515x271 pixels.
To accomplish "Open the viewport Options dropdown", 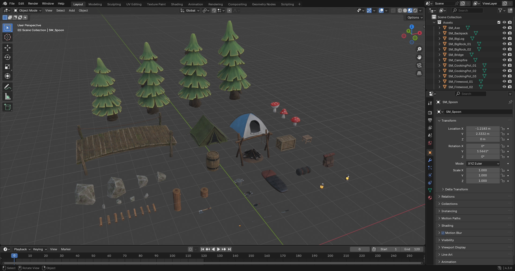I will coord(415,17).
